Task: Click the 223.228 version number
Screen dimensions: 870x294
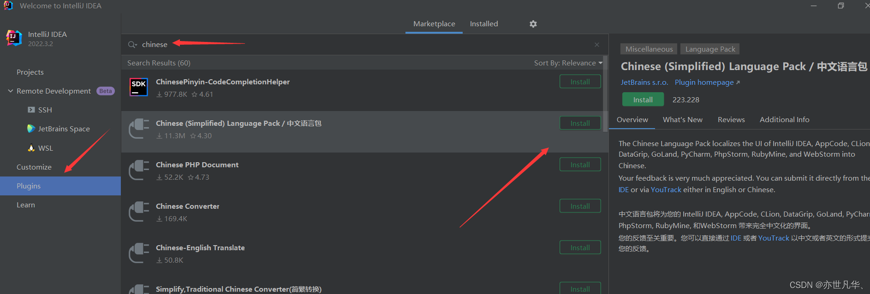Action: pyautogui.click(x=686, y=100)
